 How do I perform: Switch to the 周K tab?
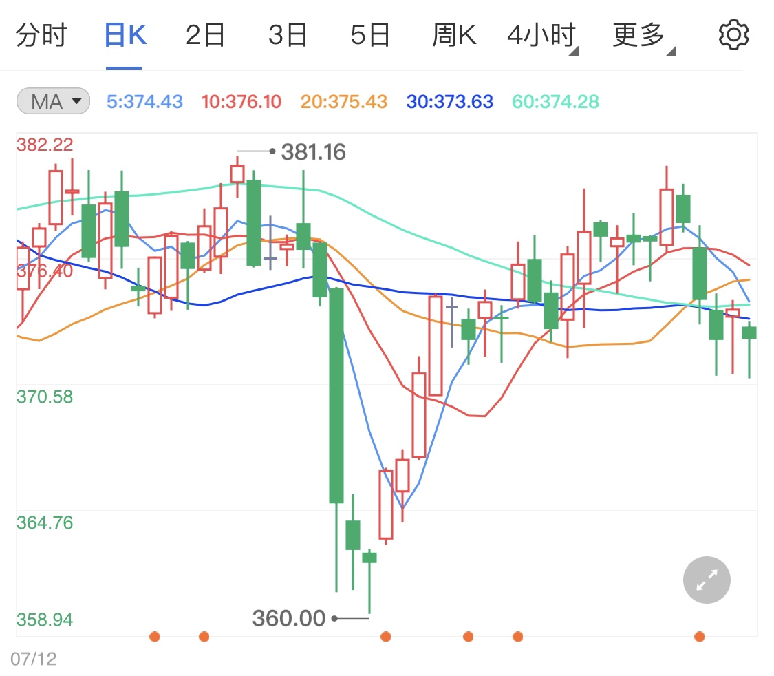point(454,36)
